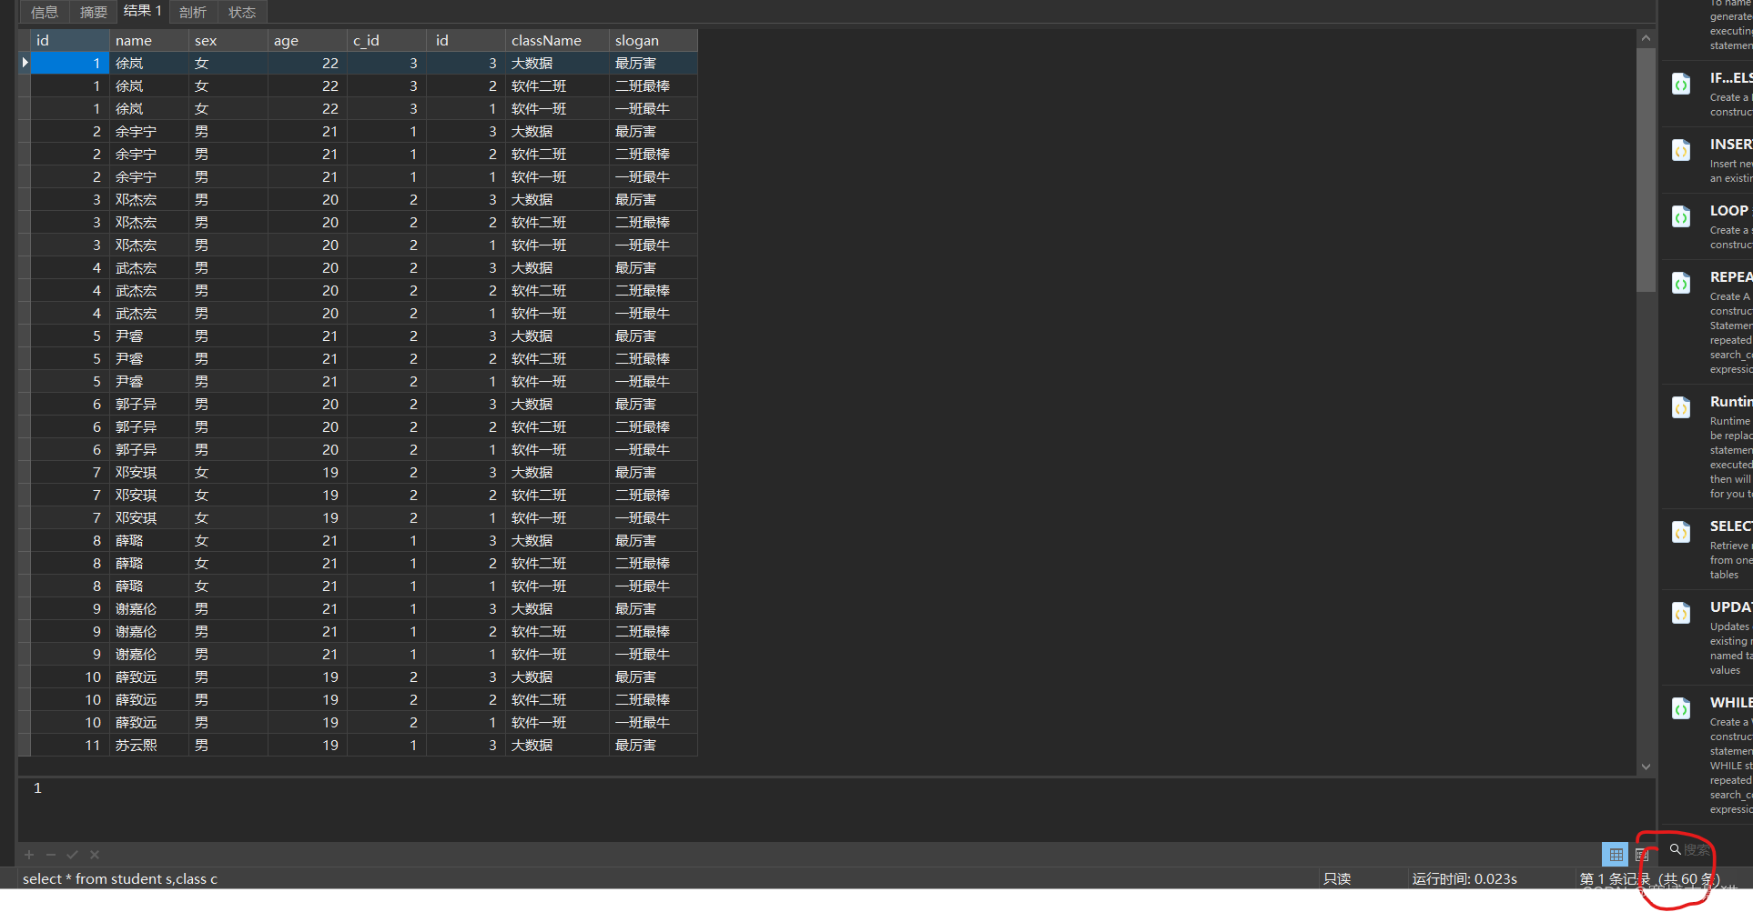Select 谢嘉伦 in the 大数据 row
This screenshot has width=1753, height=912.
pyautogui.click(x=149, y=608)
